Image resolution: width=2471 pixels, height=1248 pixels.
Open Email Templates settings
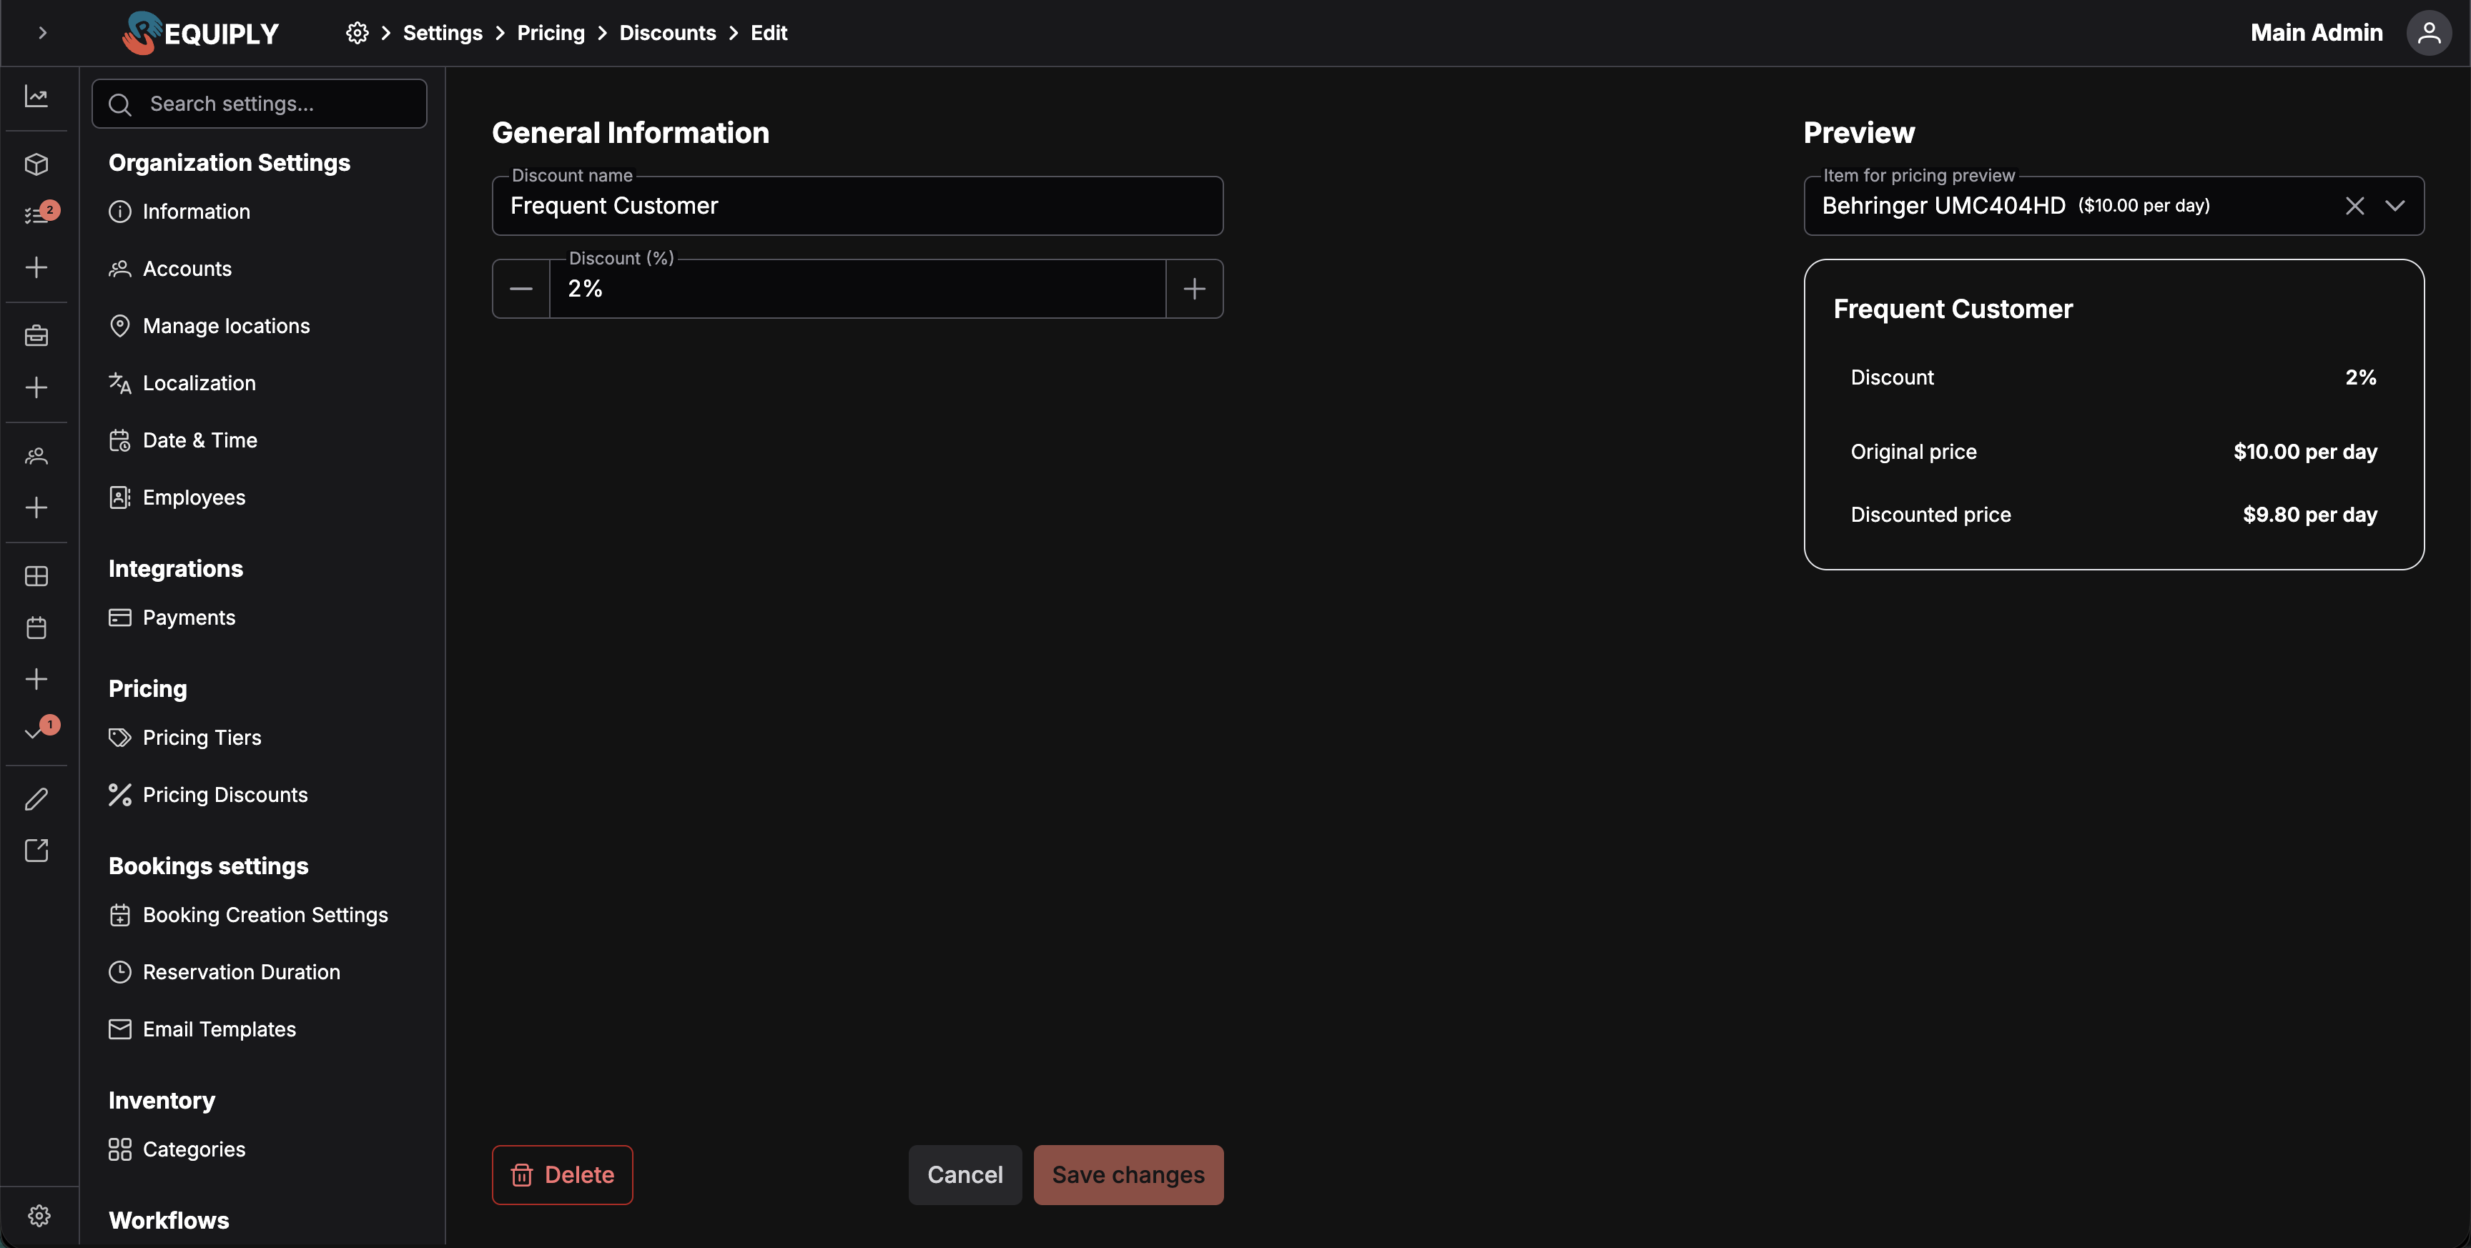click(x=202, y=1029)
